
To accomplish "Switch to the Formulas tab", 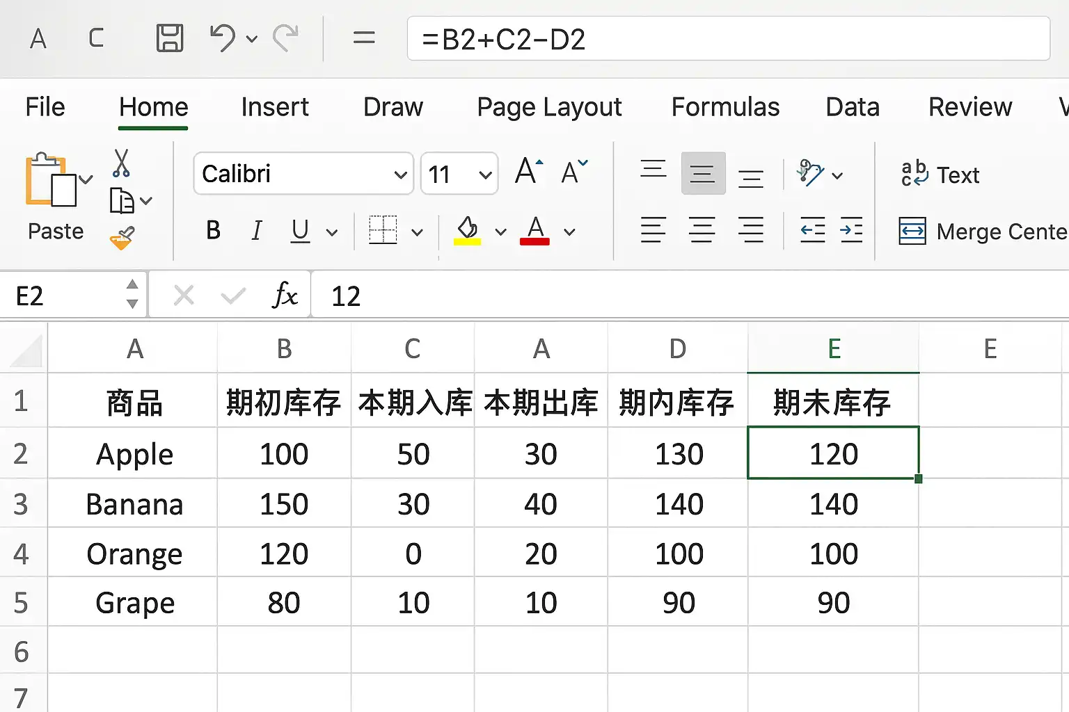I will tap(724, 107).
